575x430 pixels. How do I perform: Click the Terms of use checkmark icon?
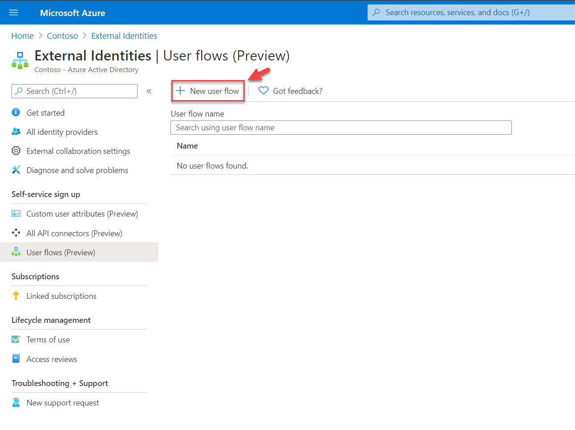click(16, 339)
